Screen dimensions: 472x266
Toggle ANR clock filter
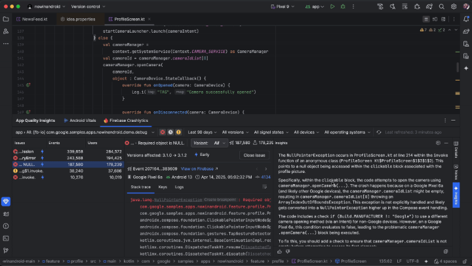coord(170,132)
